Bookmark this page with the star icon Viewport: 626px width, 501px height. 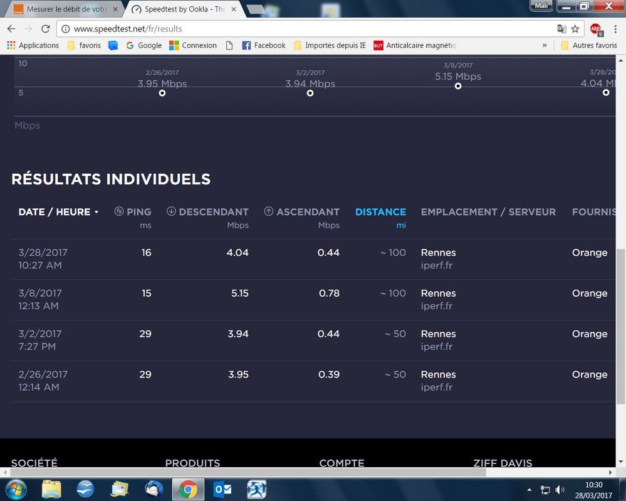(x=575, y=29)
